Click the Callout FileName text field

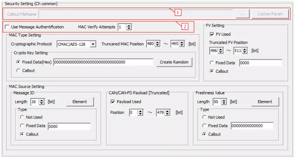(x=136, y=14)
